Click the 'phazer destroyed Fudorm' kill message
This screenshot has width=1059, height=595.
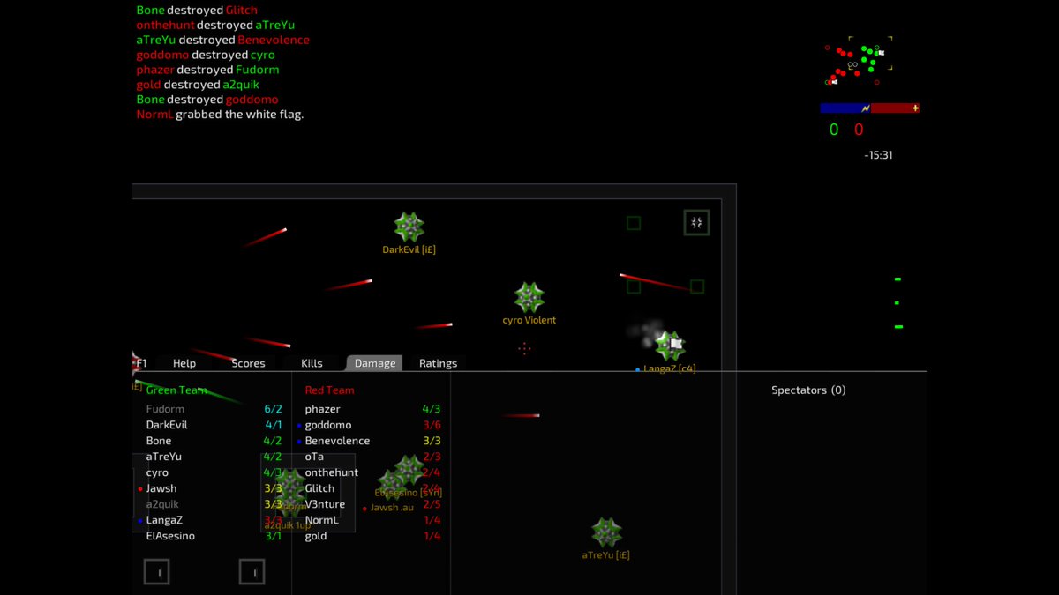pyautogui.click(x=207, y=70)
